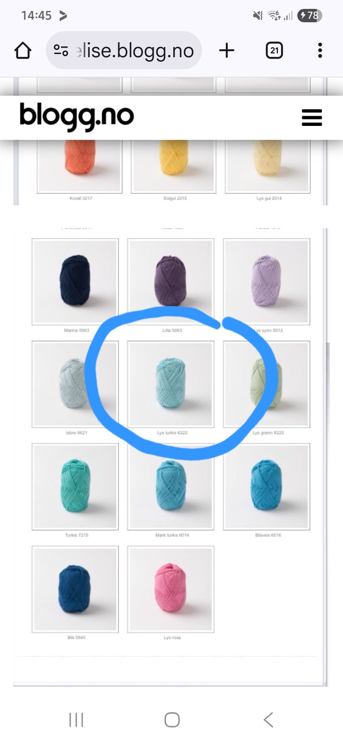The image size is (343, 744).
Task: Open a new tab with plus icon
Action: click(227, 50)
